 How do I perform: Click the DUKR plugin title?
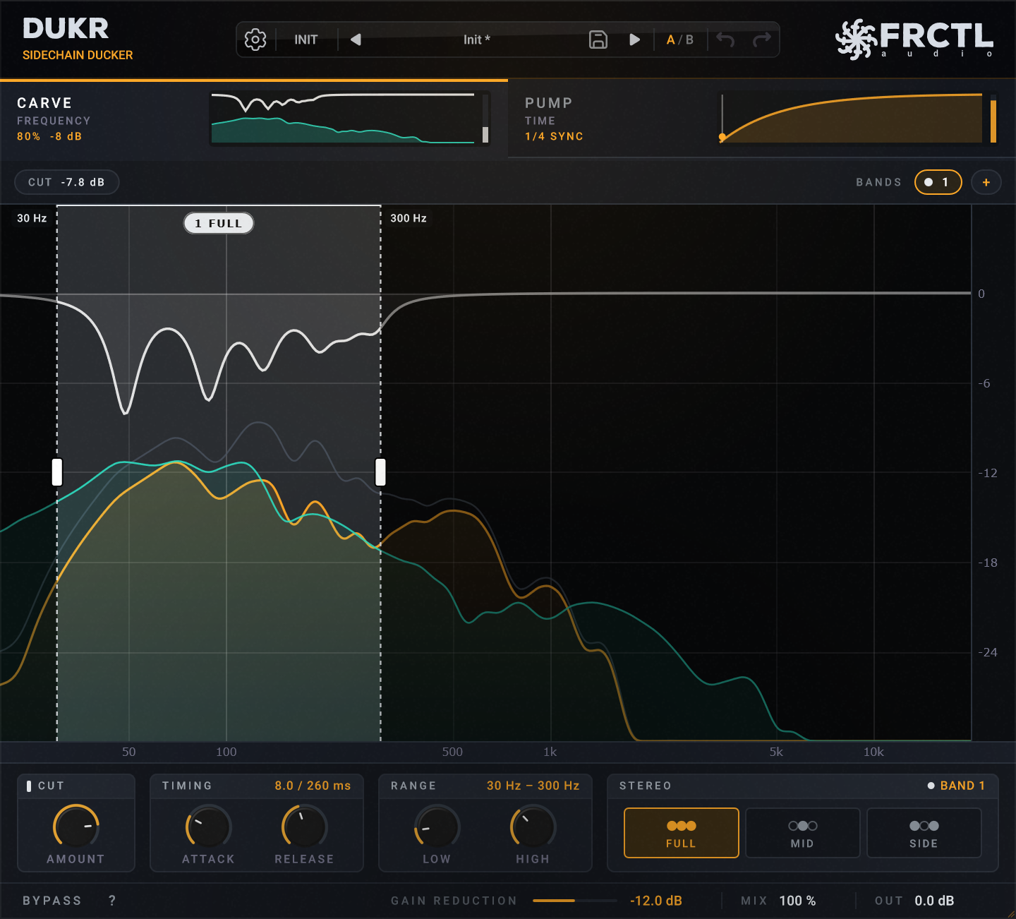[x=66, y=28]
